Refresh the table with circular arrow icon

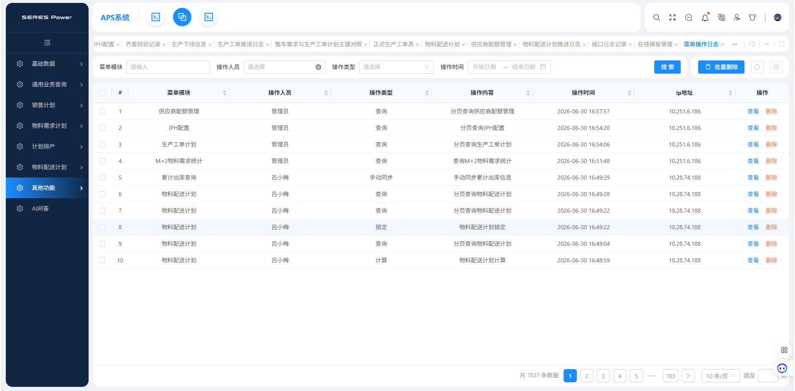click(757, 67)
